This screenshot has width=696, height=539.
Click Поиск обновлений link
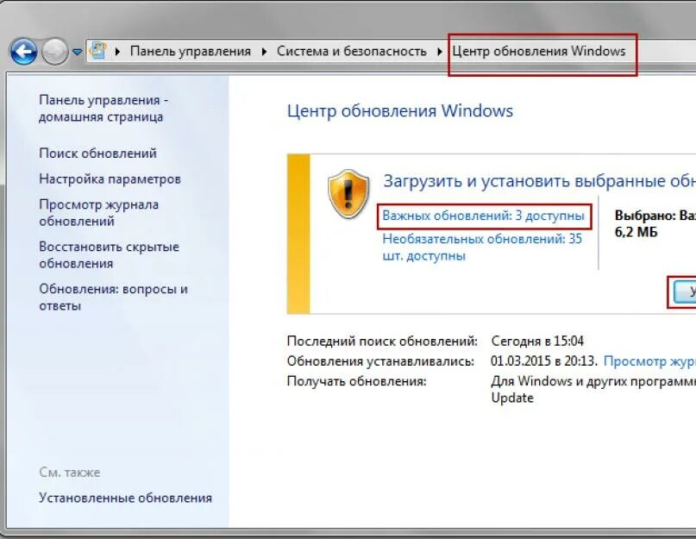[x=97, y=154]
